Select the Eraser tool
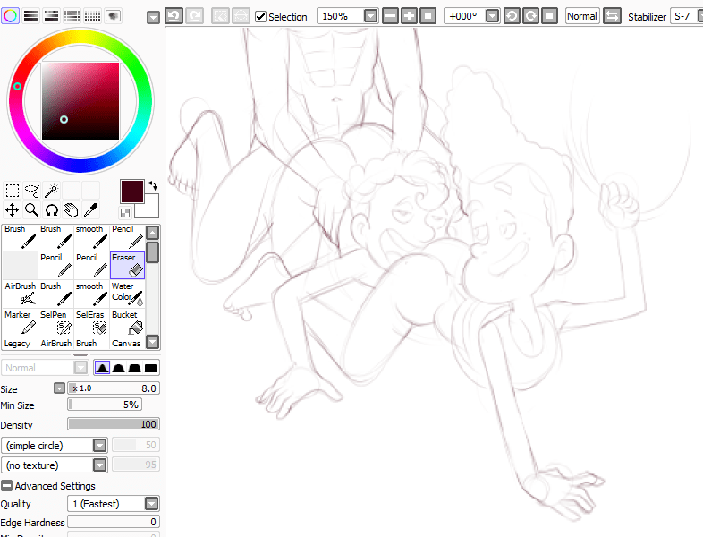The width and height of the screenshot is (703, 537). pyautogui.click(x=127, y=265)
